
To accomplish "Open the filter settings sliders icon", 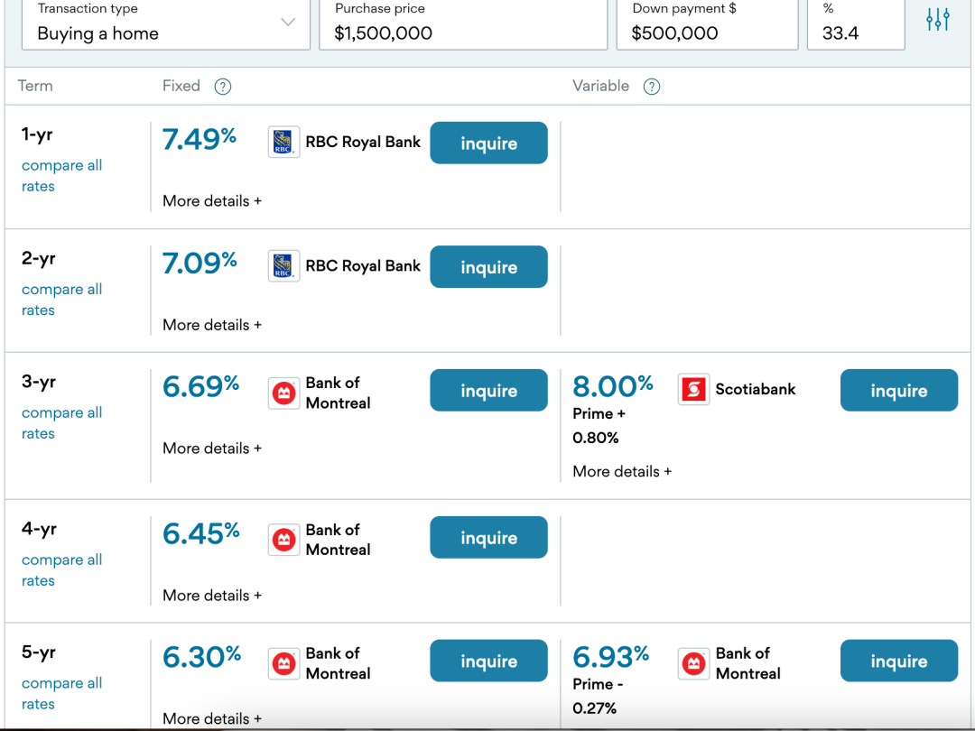I will tap(938, 20).
